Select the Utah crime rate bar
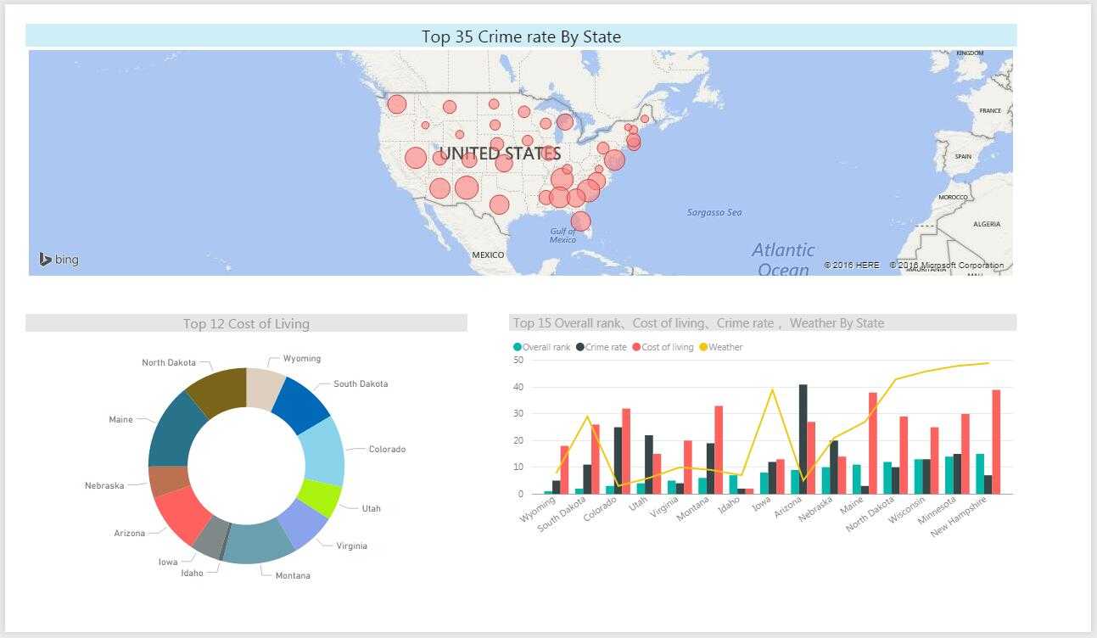The width and height of the screenshot is (1097, 638). click(648, 464)
